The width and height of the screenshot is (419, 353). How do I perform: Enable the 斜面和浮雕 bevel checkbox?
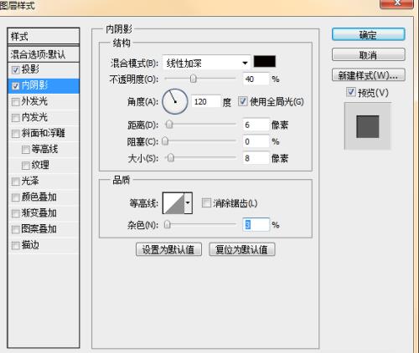16,134
